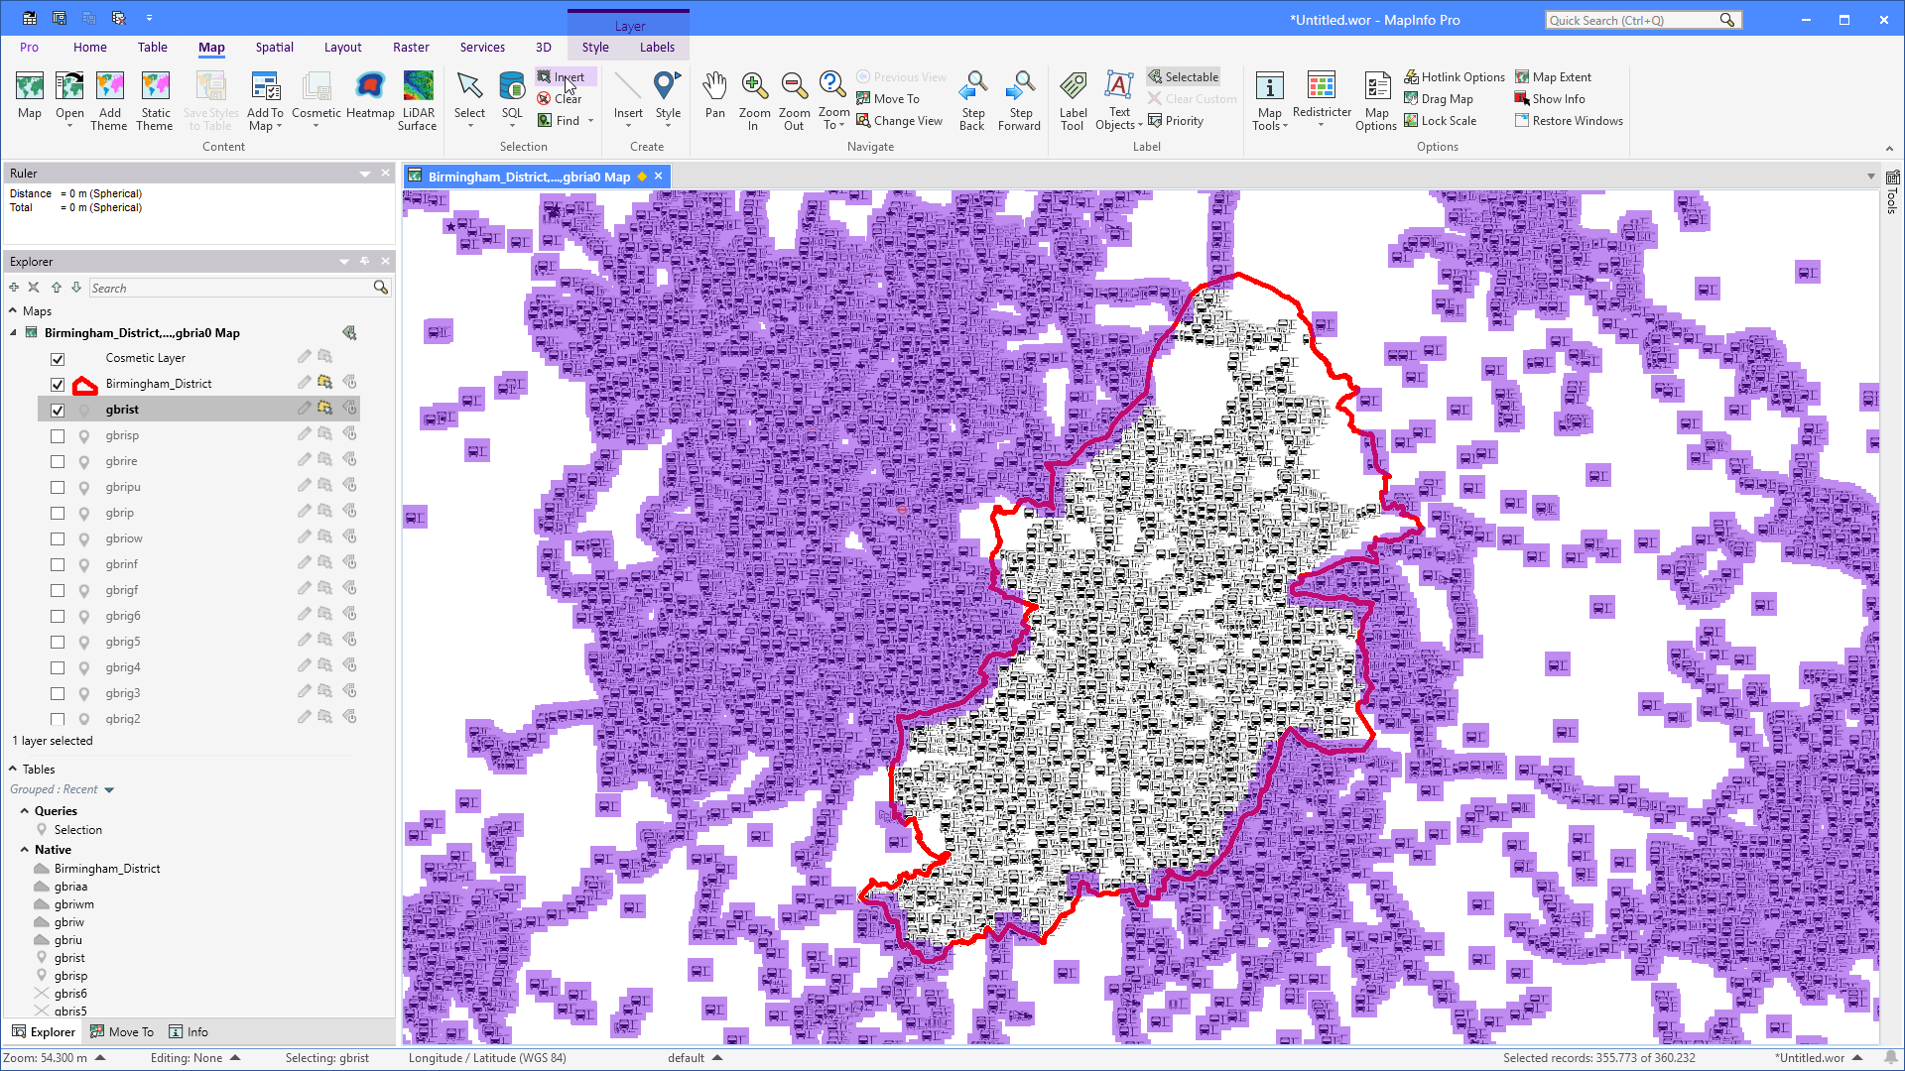The width and height of the screenshot is (1905, 1071).
Task: Uncheck the Birmingham_District layer checkbox
Action: pyautogui.click(x=58, y=384)
